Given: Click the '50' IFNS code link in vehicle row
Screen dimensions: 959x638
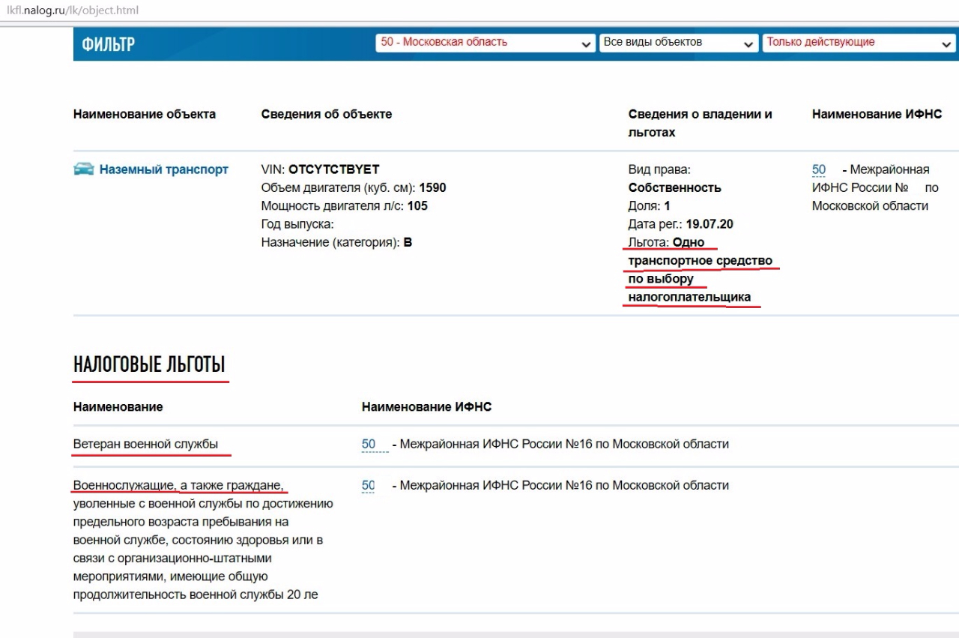Looking at the screenshot, I should (x=819, y=170).
